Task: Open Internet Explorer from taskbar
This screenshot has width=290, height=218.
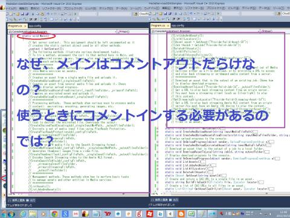Action: [23, 214]
